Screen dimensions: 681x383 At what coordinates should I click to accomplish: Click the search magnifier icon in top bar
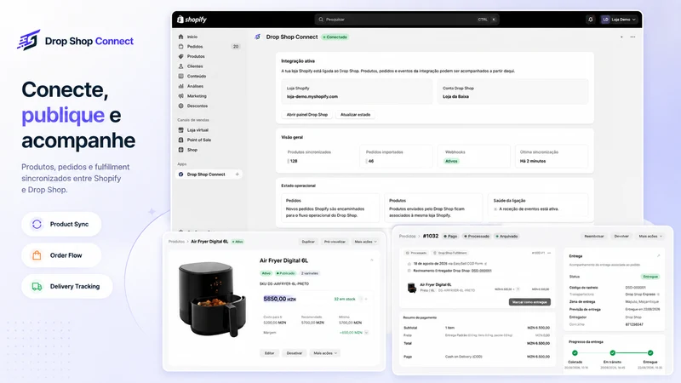tap(321, 20)
